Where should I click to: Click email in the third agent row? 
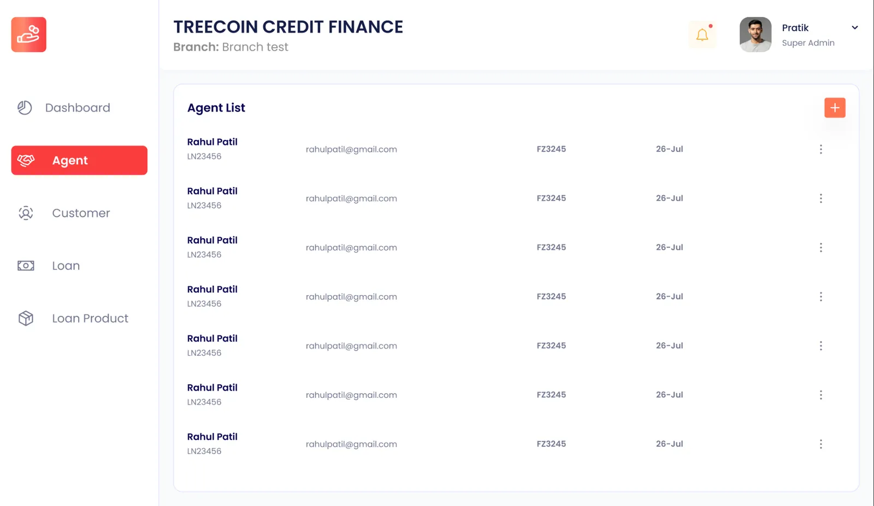coord(351,248)
